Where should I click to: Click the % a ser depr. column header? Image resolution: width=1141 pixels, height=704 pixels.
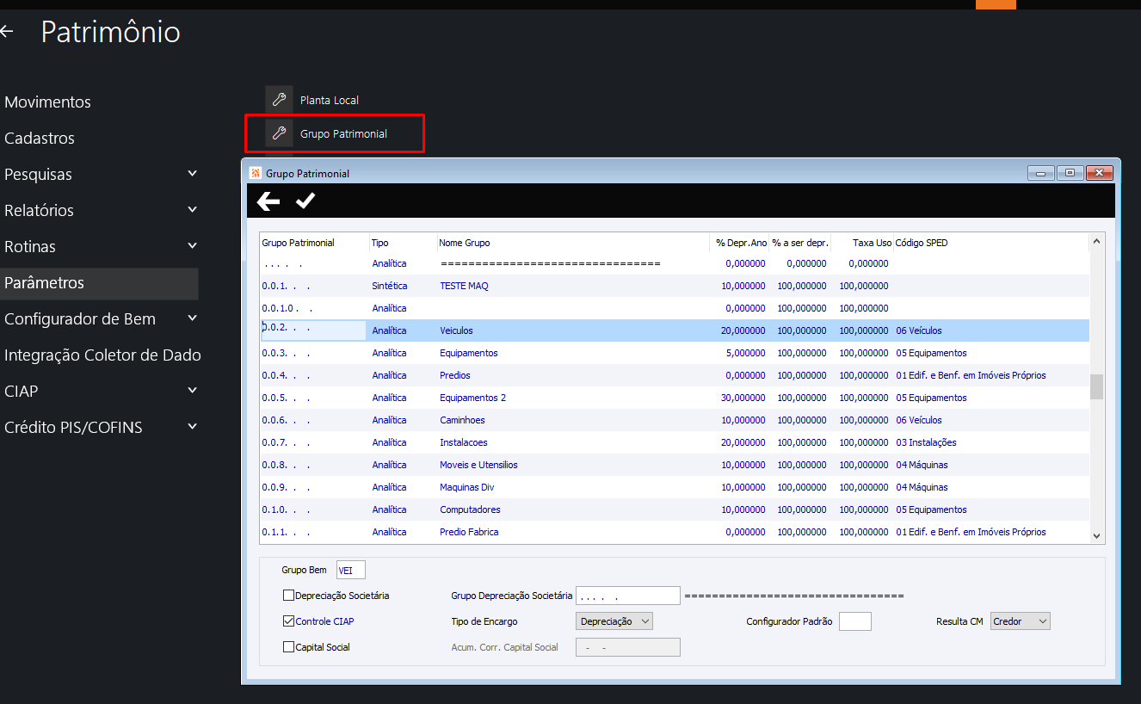800,243
